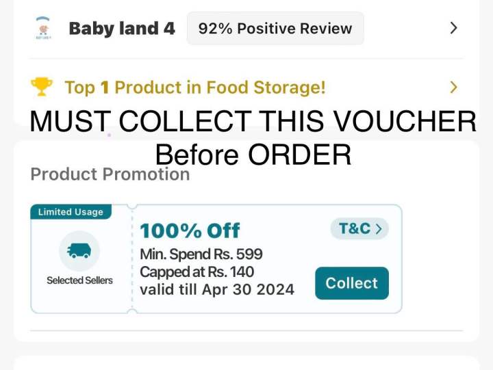Open the Baby land 4 store name
The width and height of the screenshot is (493, 370).
point(122,29)
